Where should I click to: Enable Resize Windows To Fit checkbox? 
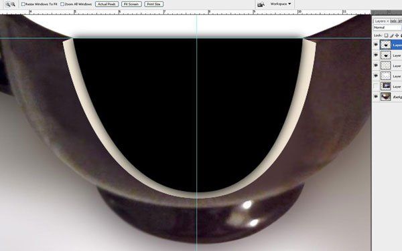click(x=23, y=4)
